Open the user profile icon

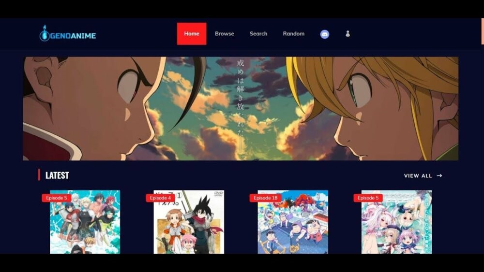tap(348, 33)
